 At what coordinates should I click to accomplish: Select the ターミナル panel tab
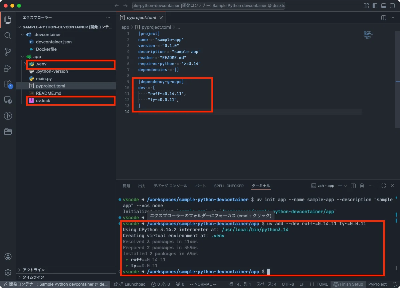tap(261, 186)
